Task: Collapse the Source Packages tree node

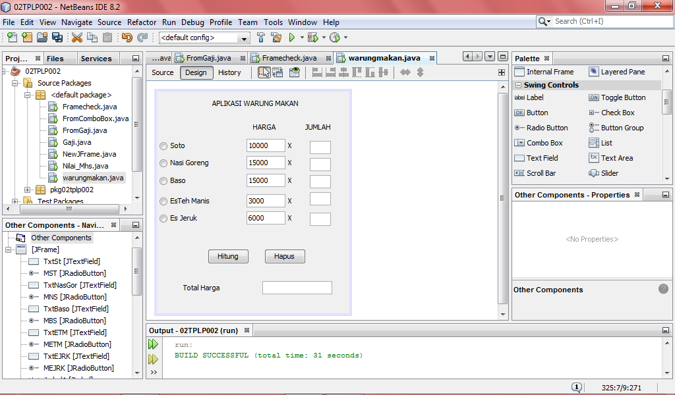Action: click(15, 83)
